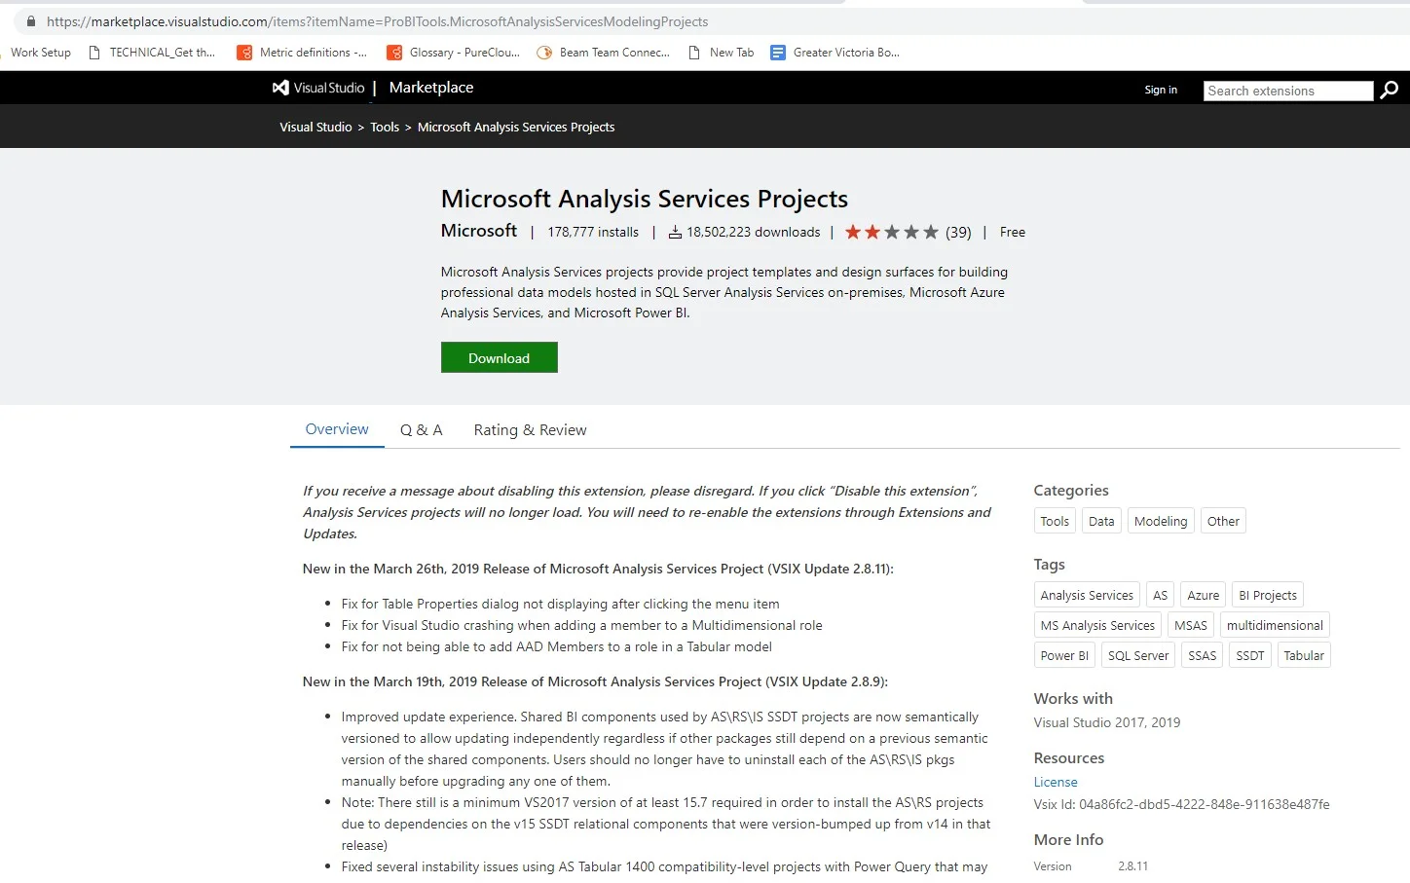
Task: Click the multidimensional tag
Action: tap(1275, 625)
